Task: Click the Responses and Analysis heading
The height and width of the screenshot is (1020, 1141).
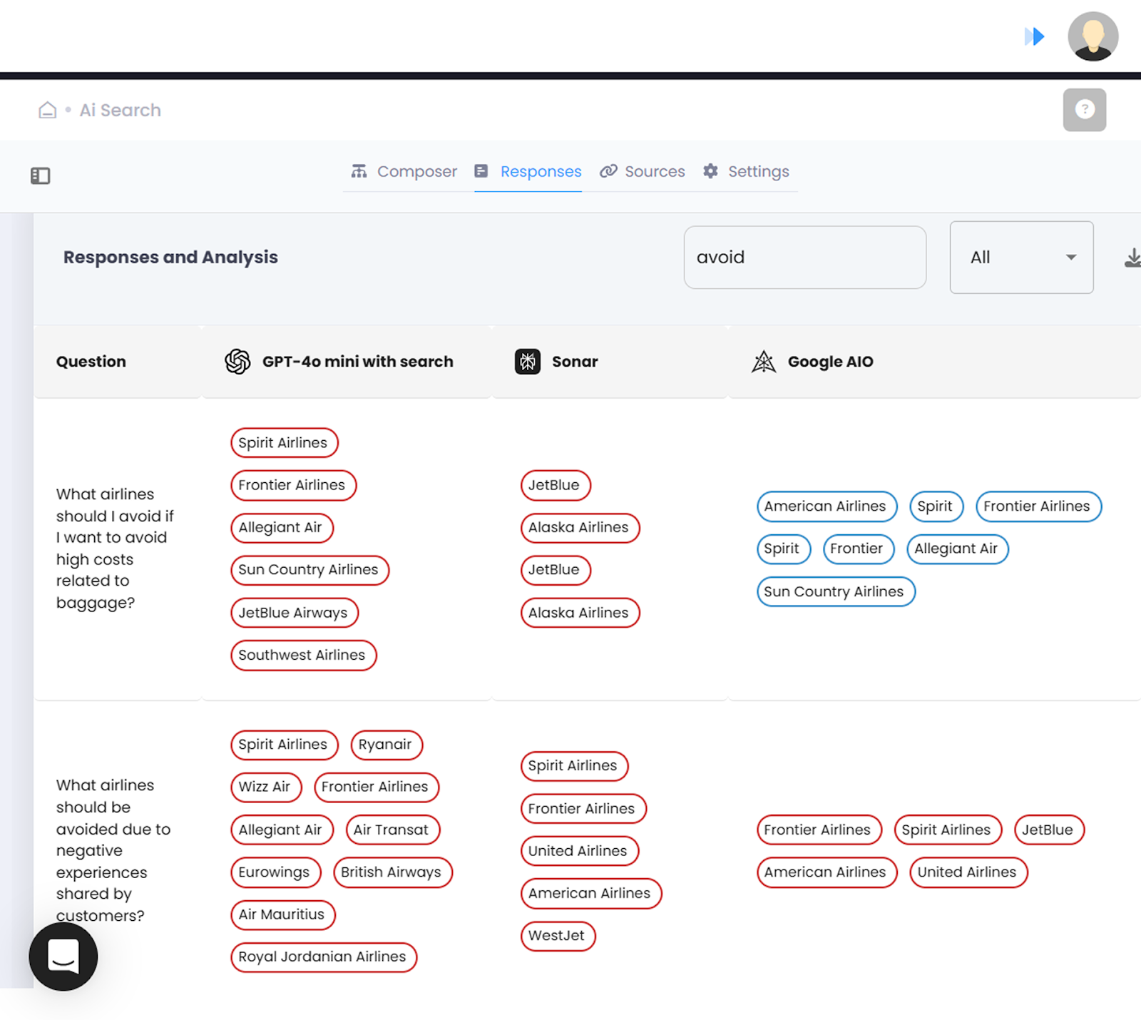Action: pyautogui.click(x=170, y=257)
